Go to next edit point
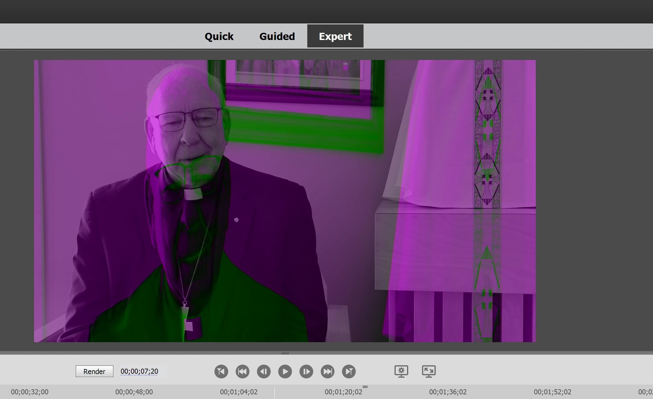 (x=349, y=372)
